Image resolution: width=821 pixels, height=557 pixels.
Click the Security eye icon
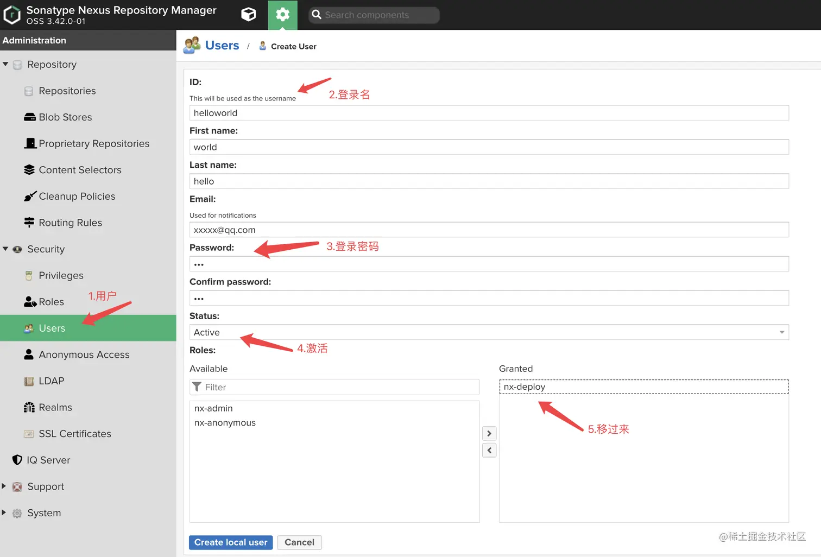[17, 249]
